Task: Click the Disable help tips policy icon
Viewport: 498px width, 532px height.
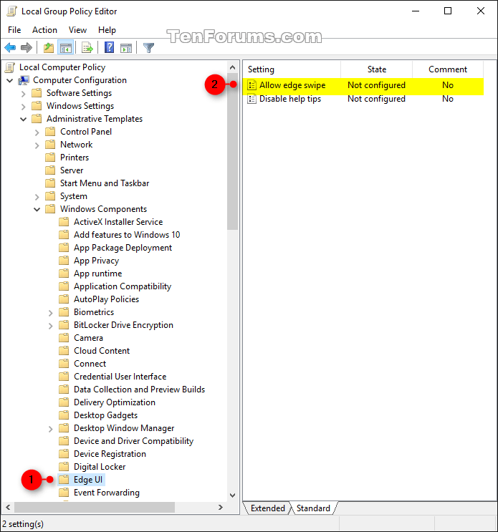Action: [x=252, y=99]
